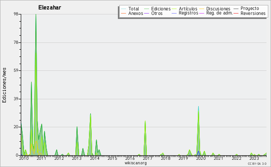The width and height of the screenshot is (271, 167).
Task: Click the x-axis year 2015
Action: point(112,158)
